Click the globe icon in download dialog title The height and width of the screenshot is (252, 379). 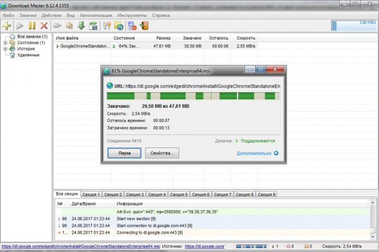(x=107, y=71)
